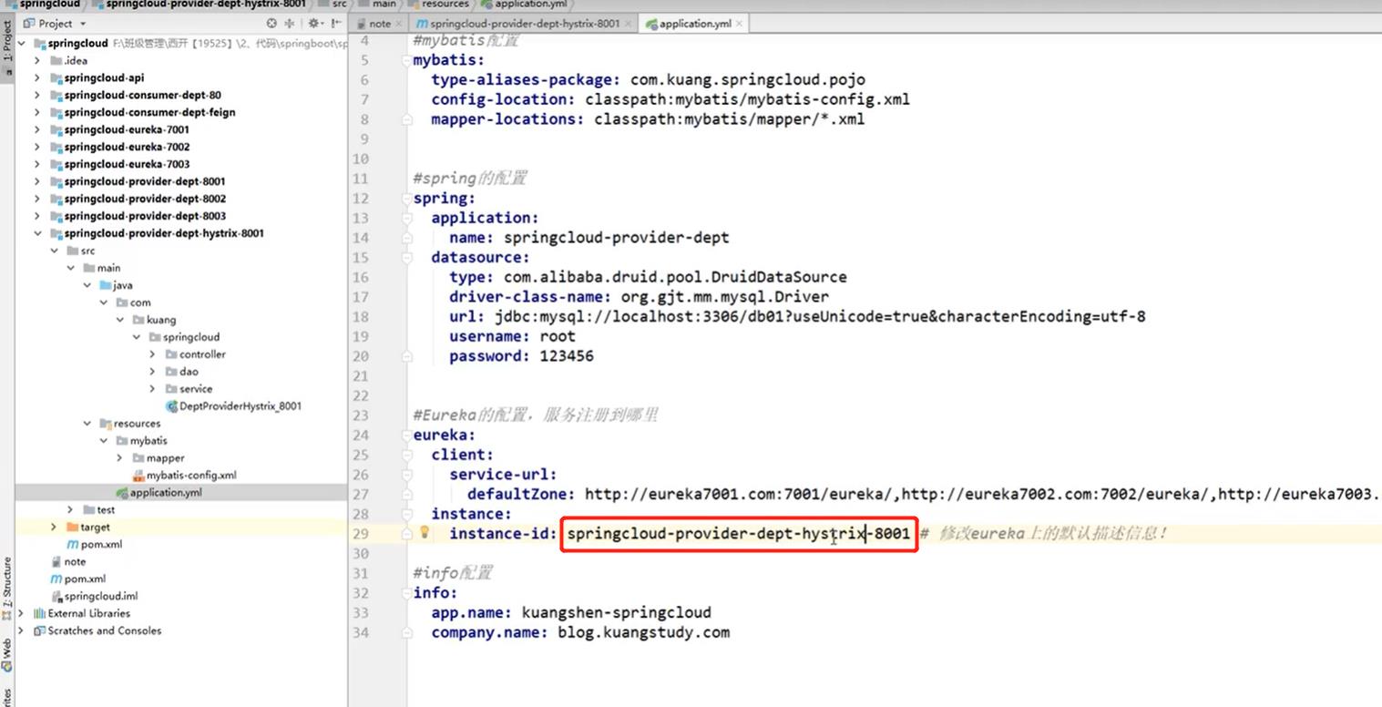1382x707 pixels.
Task: Click the application.yml breadcrumb in navigation bar
Action: tap(523, 4)
